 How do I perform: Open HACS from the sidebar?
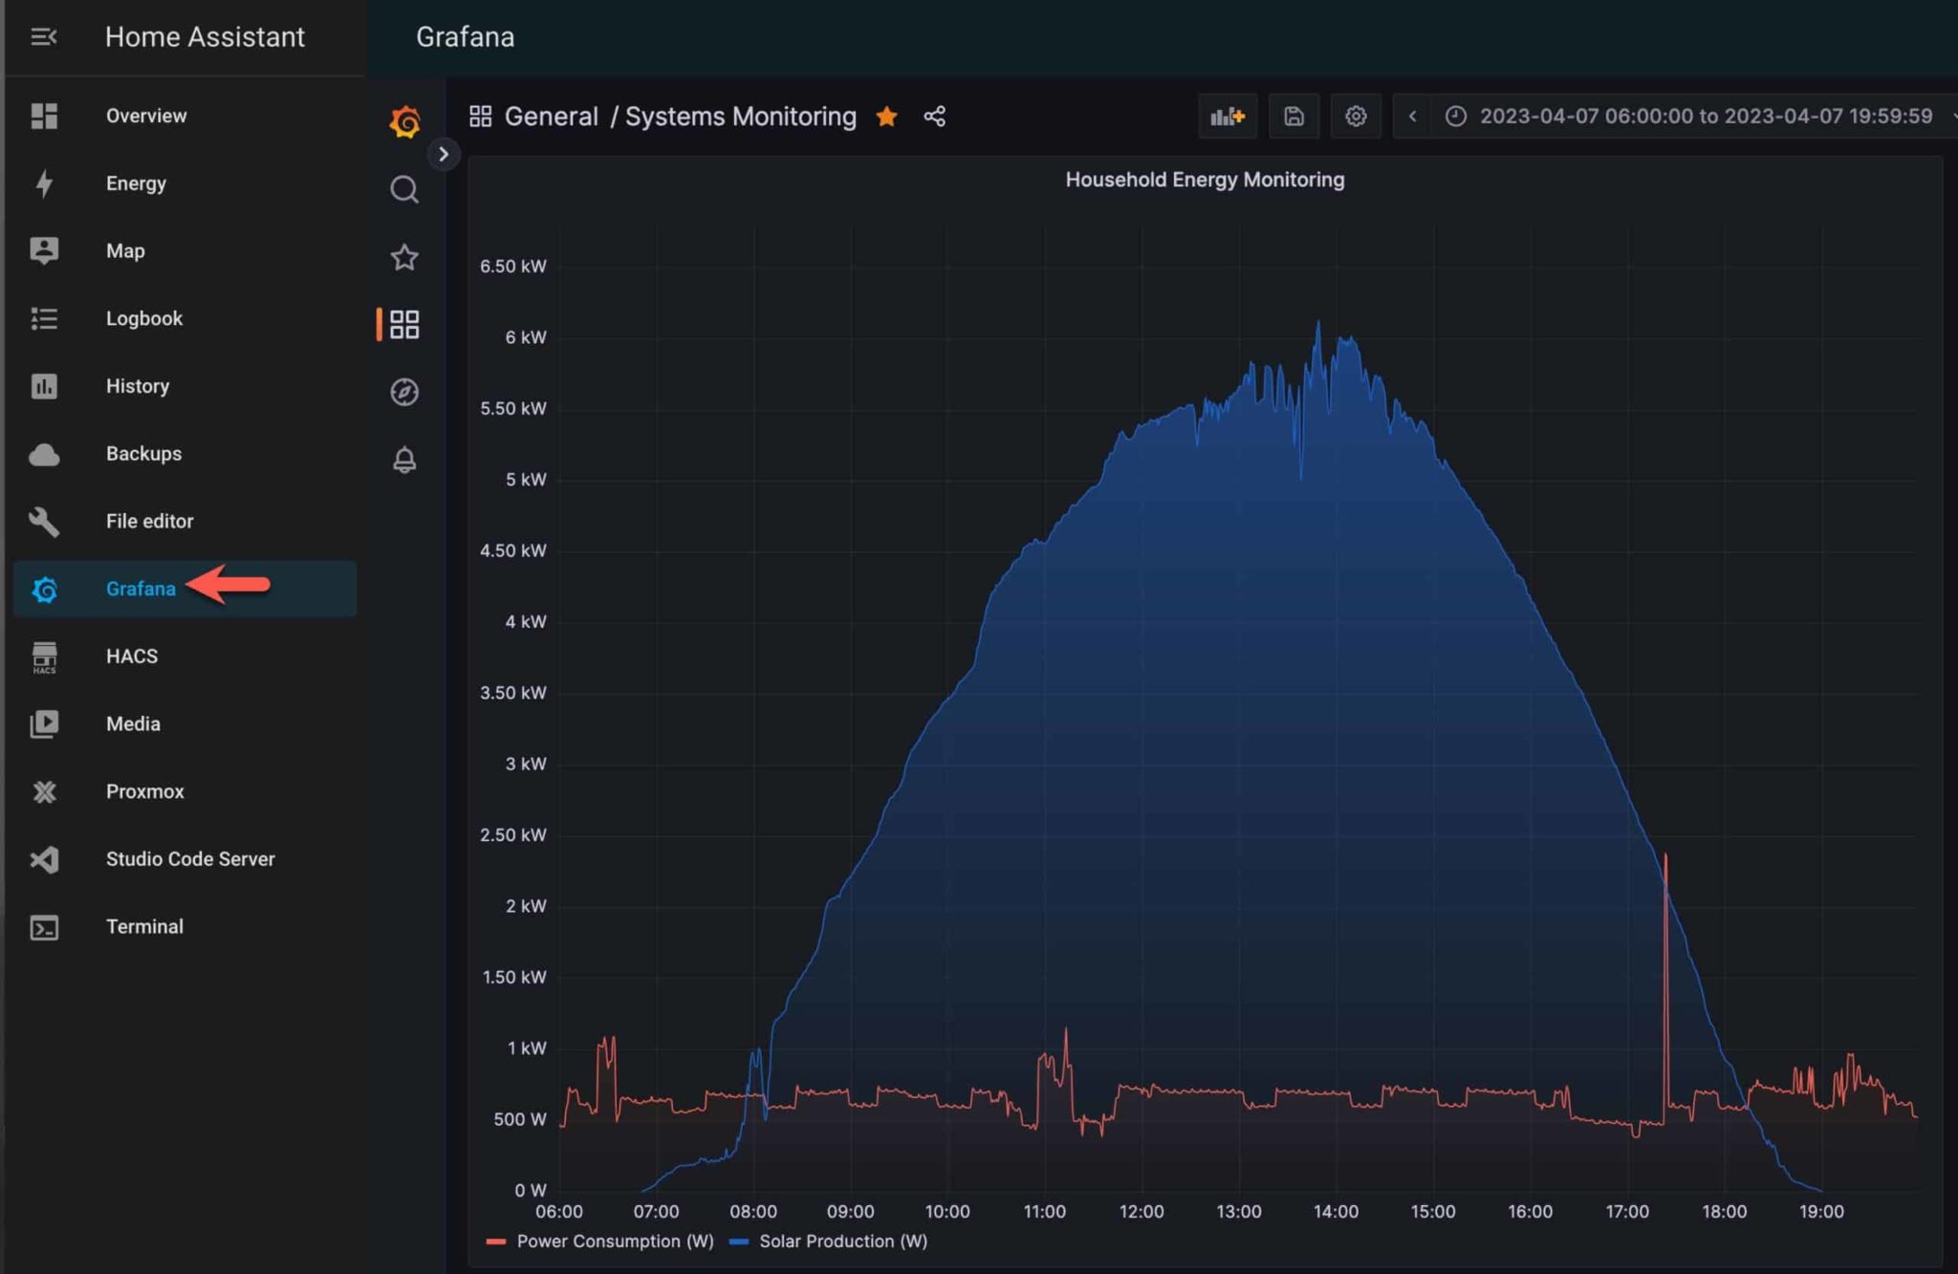click(x=131, y=657)
